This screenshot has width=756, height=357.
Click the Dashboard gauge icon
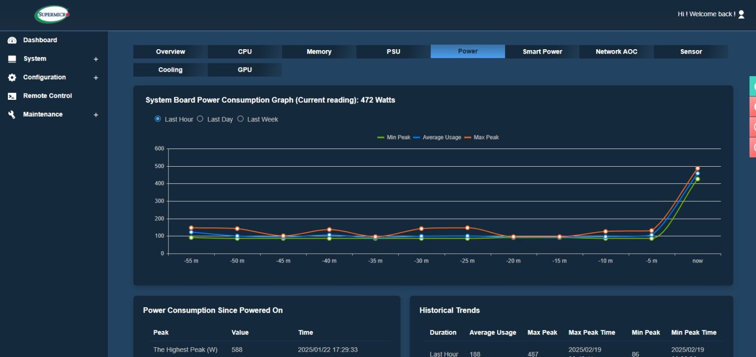tap(12, 40)
